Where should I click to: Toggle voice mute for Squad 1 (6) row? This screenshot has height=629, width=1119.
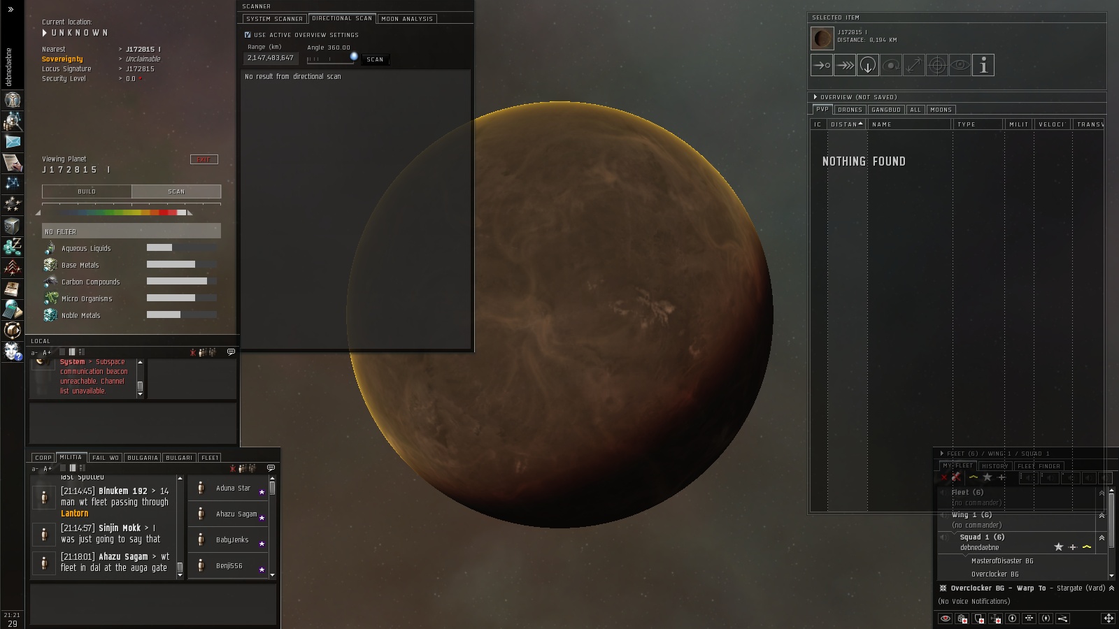(x=943, y=537)
